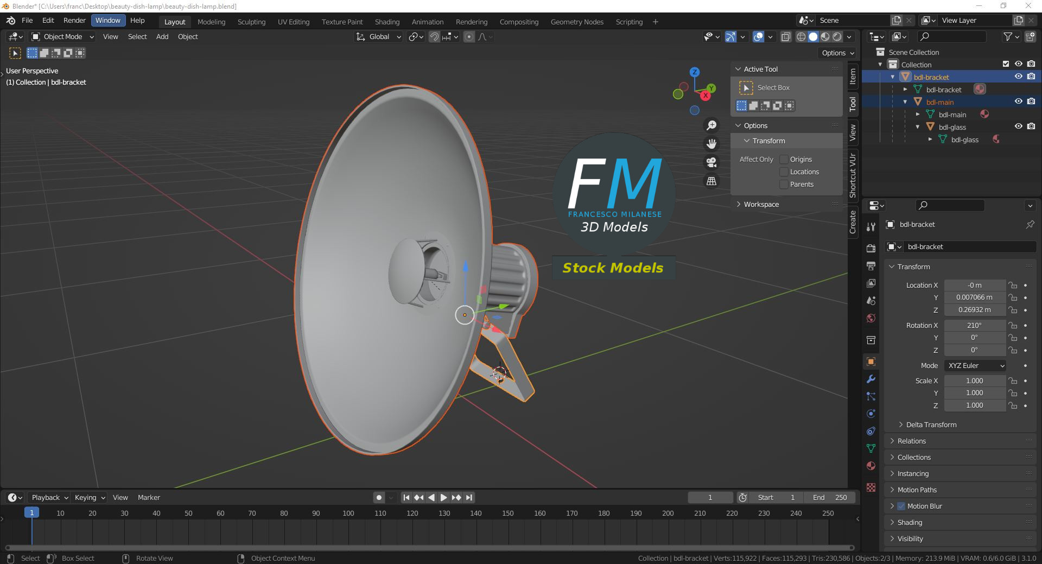The height and width of the screenshot is (564, 1042).
Task: Hide bdl-glass object with its eye icon
Action: click(x=1019, y=126)
